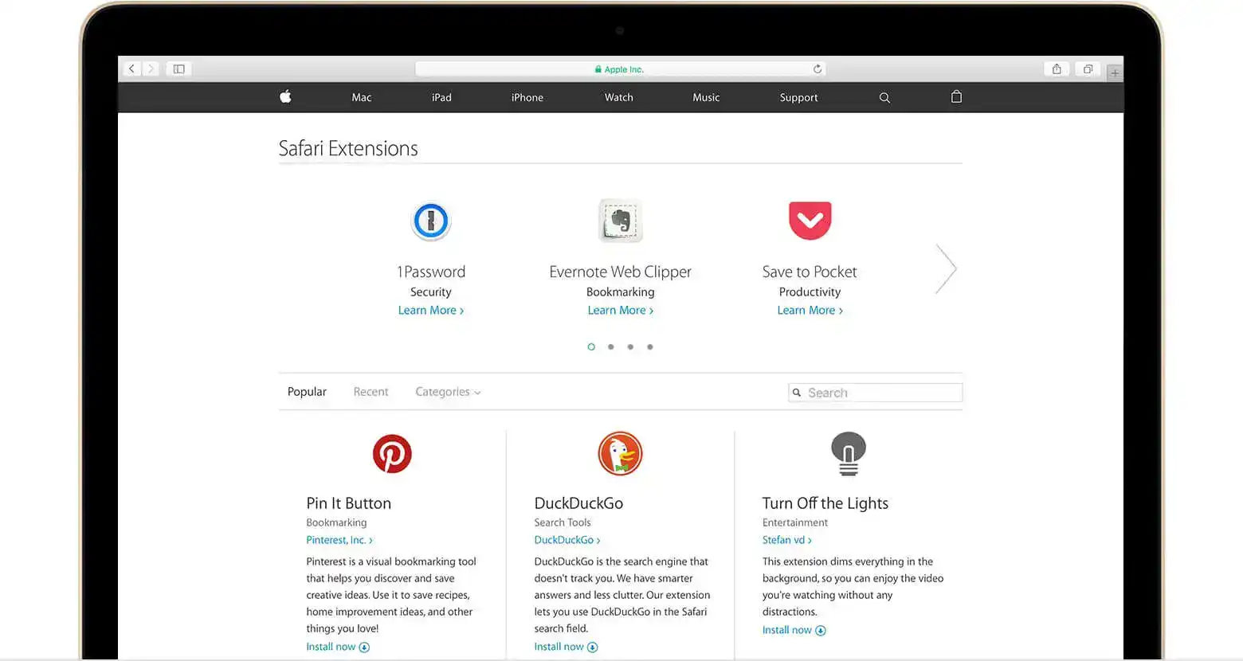Toggle the Safari sidebar button
Screen dimensions: 1243x661
pyautogui.click(x=179, y=69)
